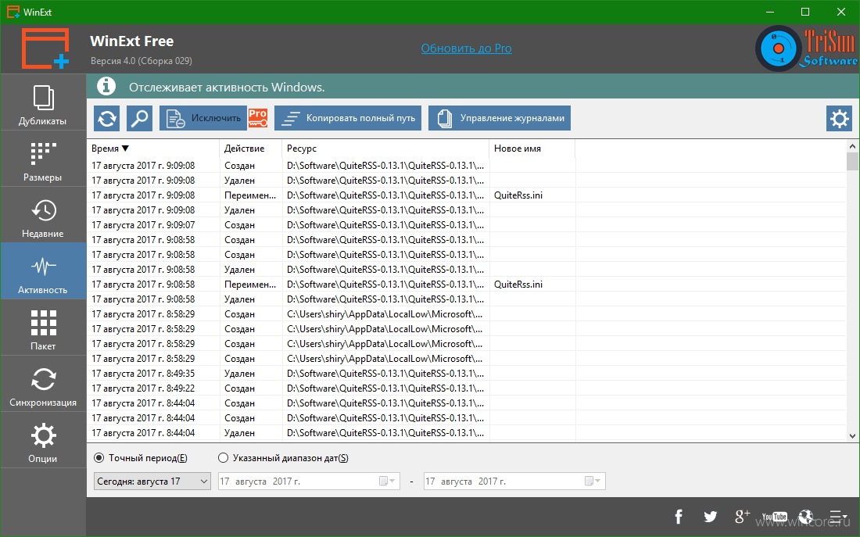Select Указанный диапазон дат radio button
Screen dimensions: 860x537
coord(224,457)
